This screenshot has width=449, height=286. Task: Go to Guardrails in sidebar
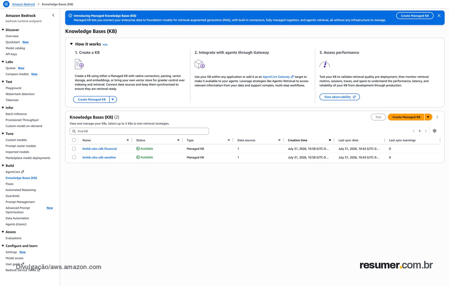[x=13, y=196]
